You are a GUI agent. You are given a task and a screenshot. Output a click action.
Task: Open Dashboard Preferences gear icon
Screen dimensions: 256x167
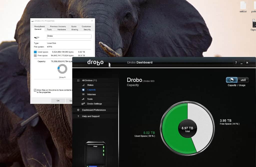tap(78, 110)
